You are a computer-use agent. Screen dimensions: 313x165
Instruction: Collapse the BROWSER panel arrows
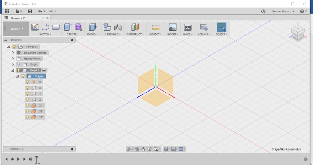pos(5,40)
